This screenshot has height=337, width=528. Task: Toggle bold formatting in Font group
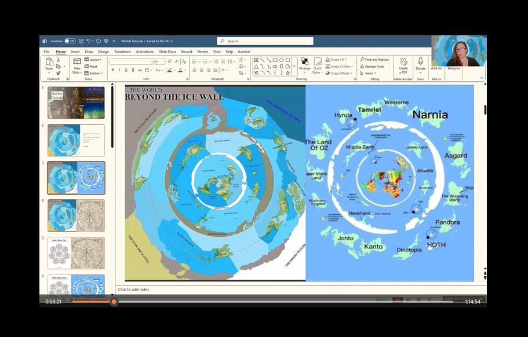(112, 70)
